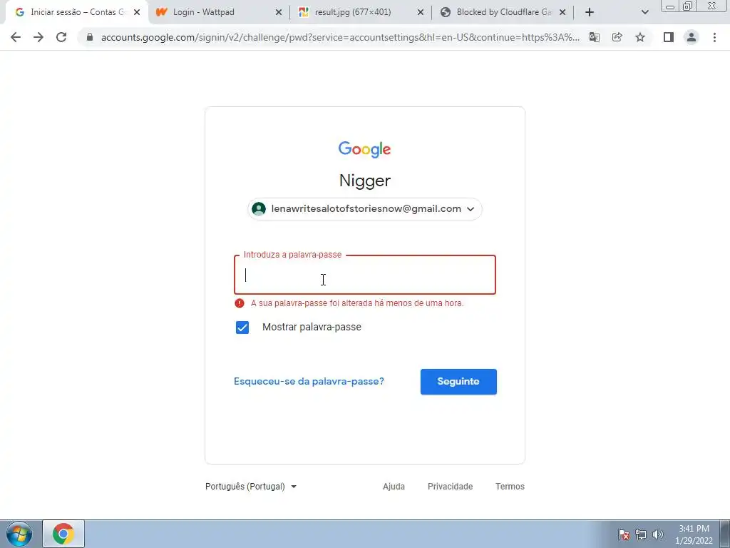
Task: Click the taskbar clock 3:41 PM
Action: click(694, 534)
